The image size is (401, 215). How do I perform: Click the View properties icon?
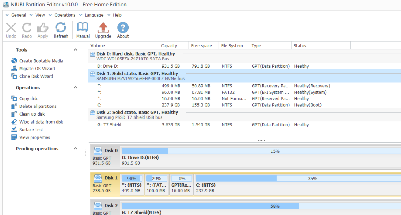pyautogui.click(x=14, y=137)
